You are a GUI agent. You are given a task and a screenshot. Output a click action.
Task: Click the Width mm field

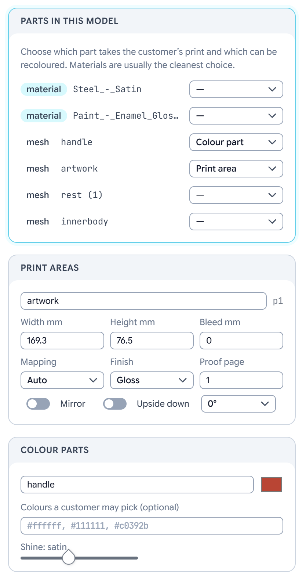click(x=62, y=341)
